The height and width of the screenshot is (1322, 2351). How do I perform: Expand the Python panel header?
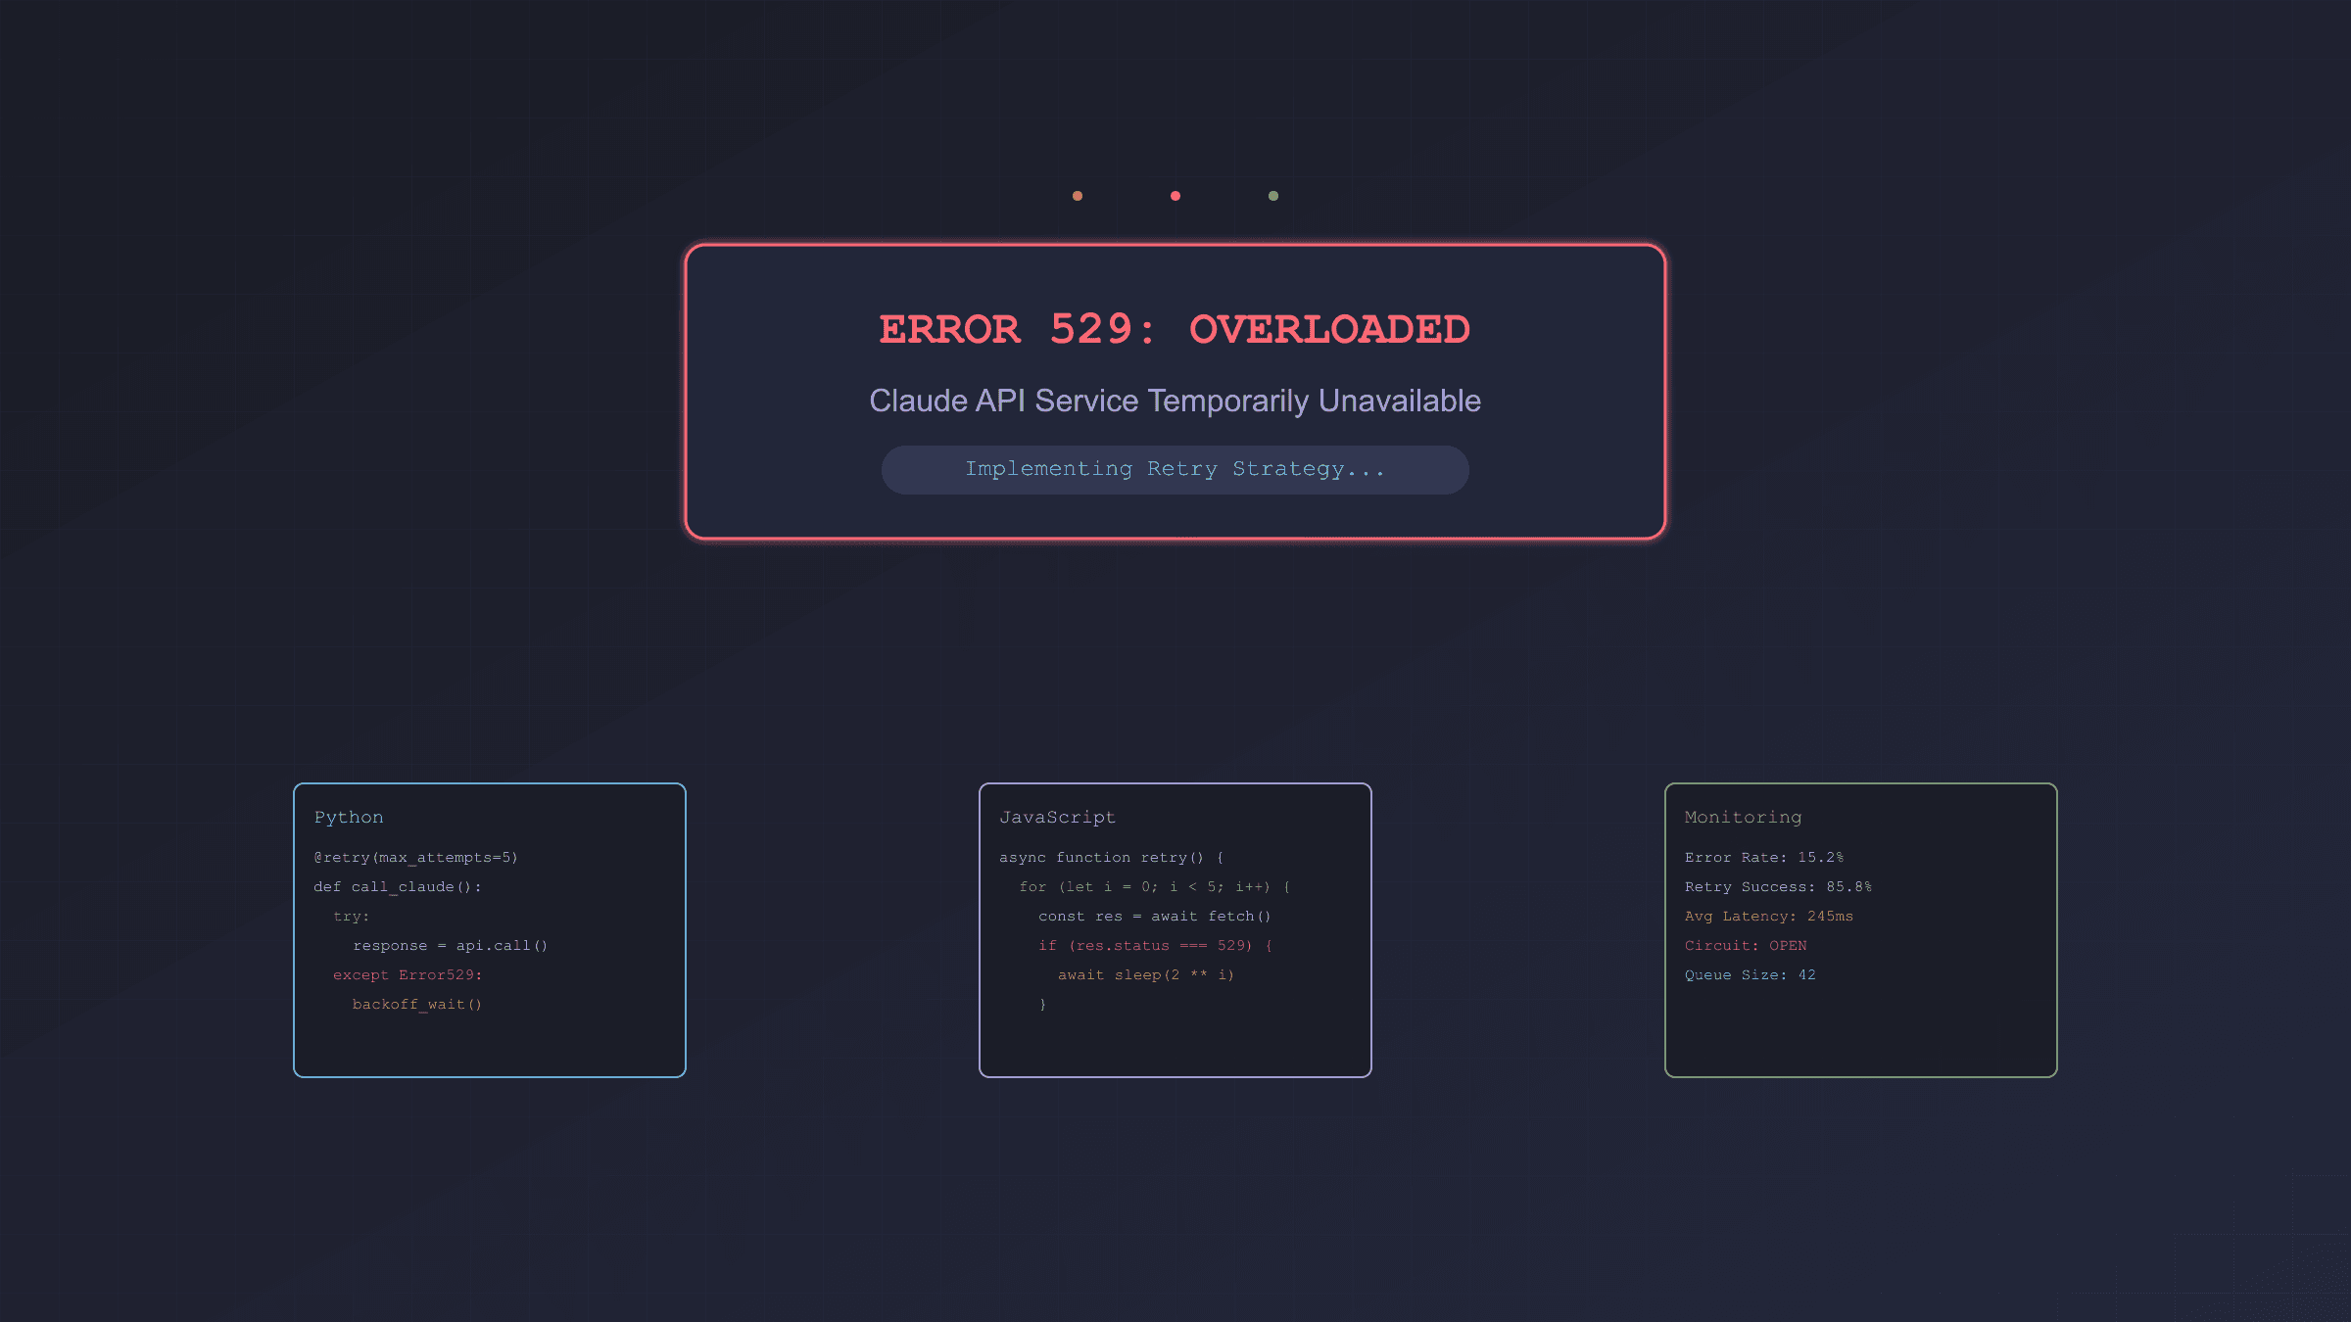point(349,817)
